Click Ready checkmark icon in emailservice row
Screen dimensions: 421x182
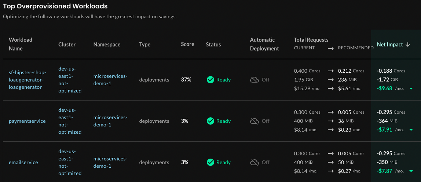pyautogui.click(x=210, y=162)
